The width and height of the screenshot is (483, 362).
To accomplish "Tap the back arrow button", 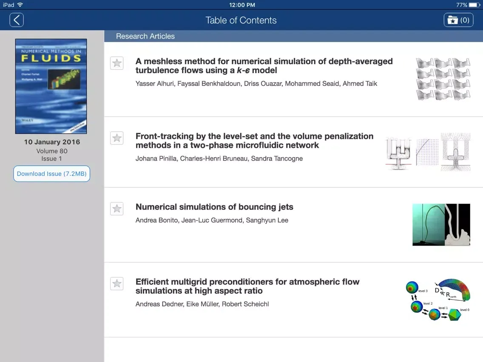I will pyautogui.click(x=17, y=20).
